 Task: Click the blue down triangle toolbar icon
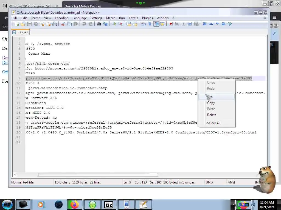point(217,24)
